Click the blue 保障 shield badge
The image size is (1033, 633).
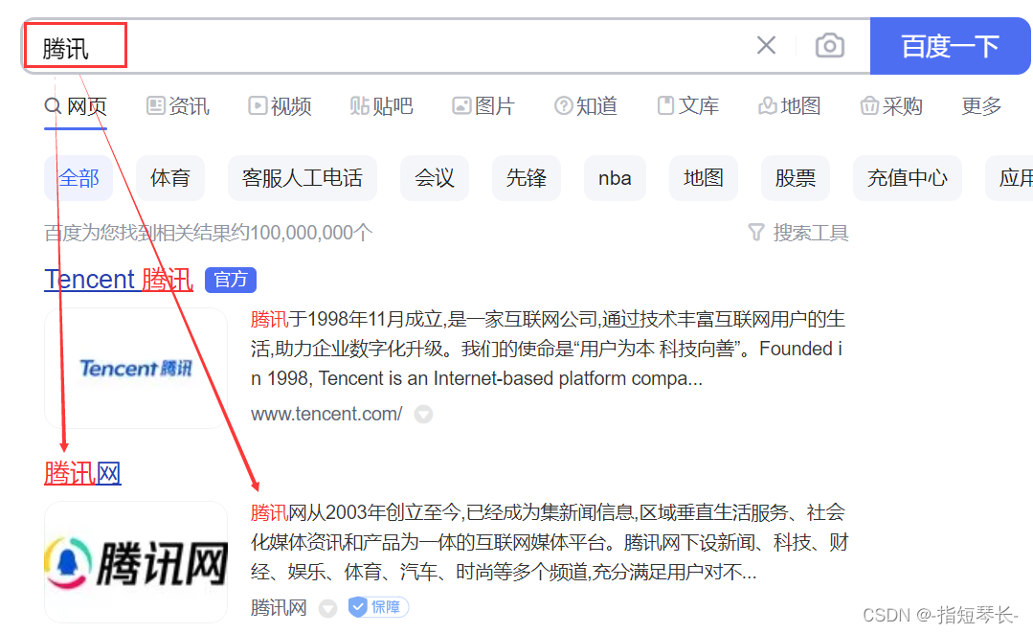[377, 607]
